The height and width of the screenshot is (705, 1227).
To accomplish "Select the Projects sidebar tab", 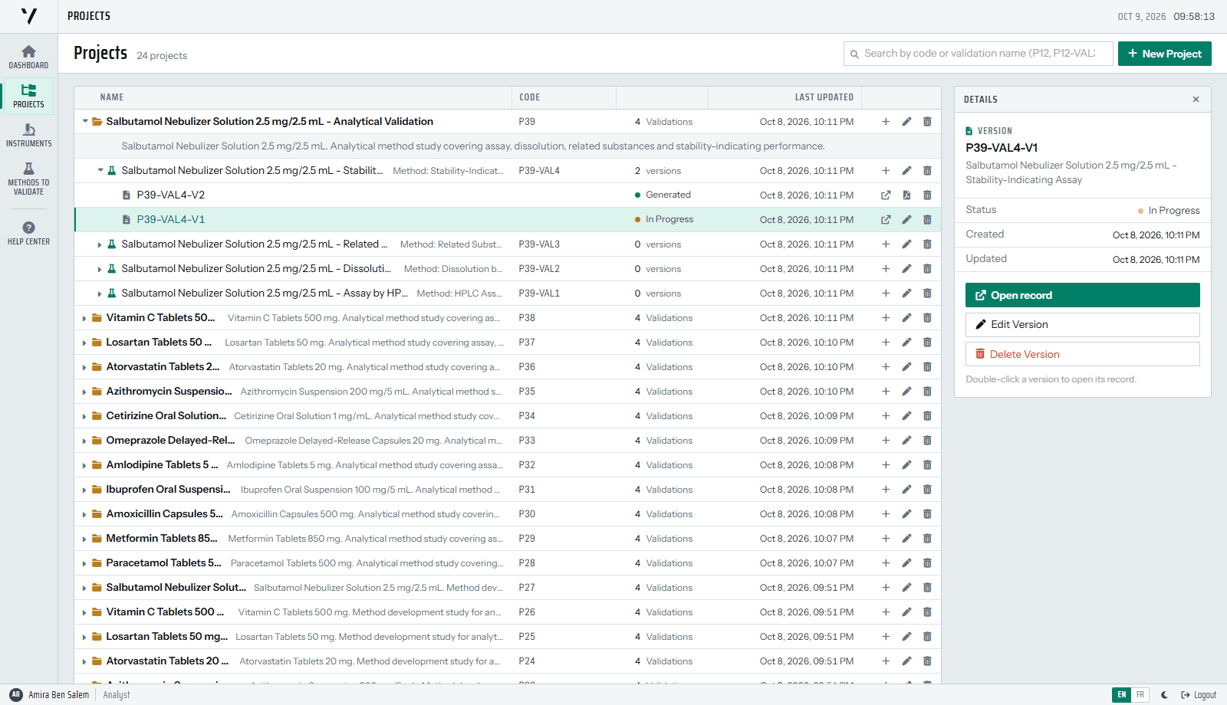I will (x=28, y=97).
